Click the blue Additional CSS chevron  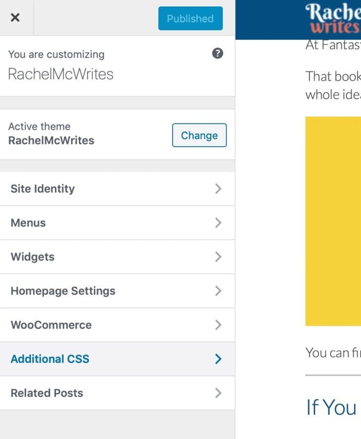[218, 359]
